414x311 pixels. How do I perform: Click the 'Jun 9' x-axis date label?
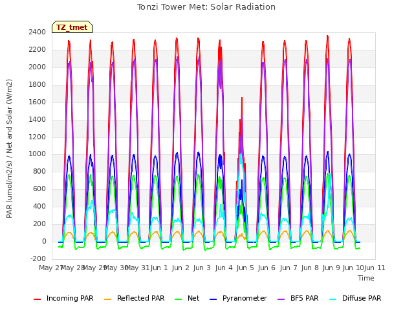[x=331, y=268]
